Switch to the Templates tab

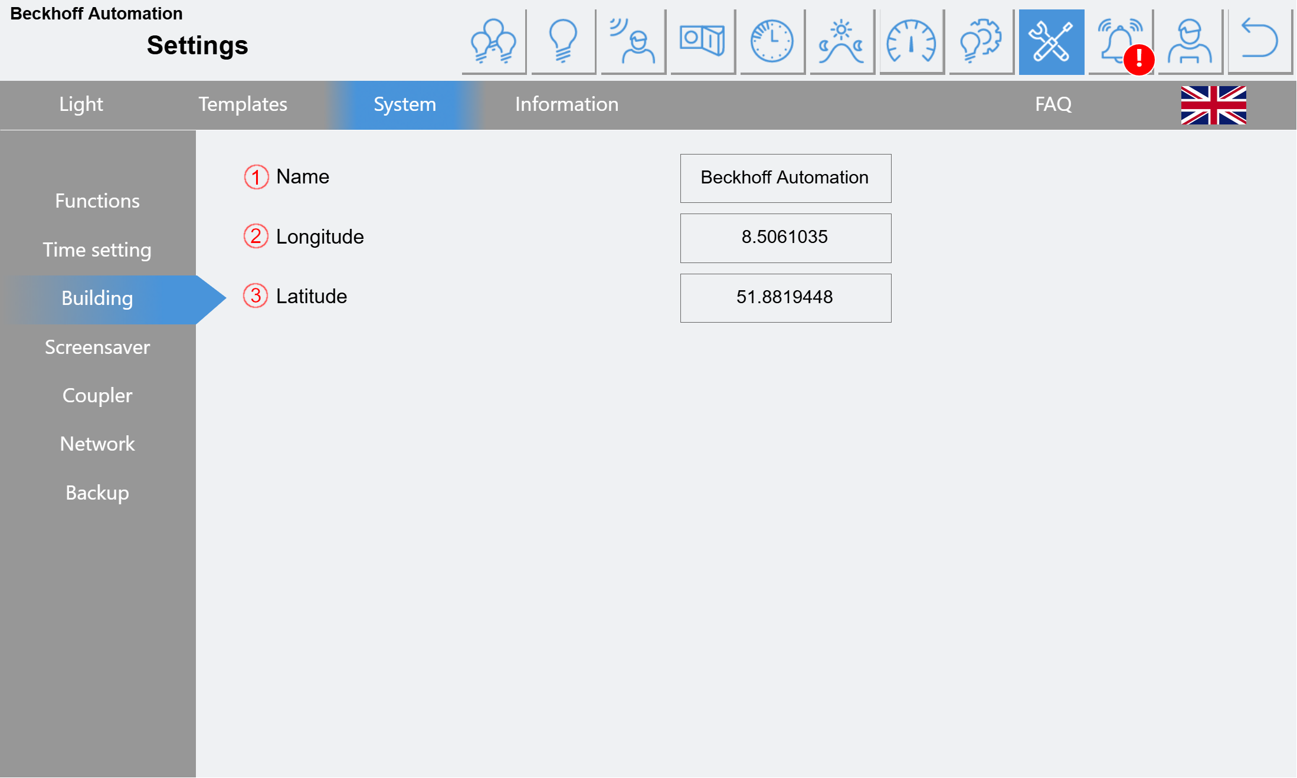point(243,104)
